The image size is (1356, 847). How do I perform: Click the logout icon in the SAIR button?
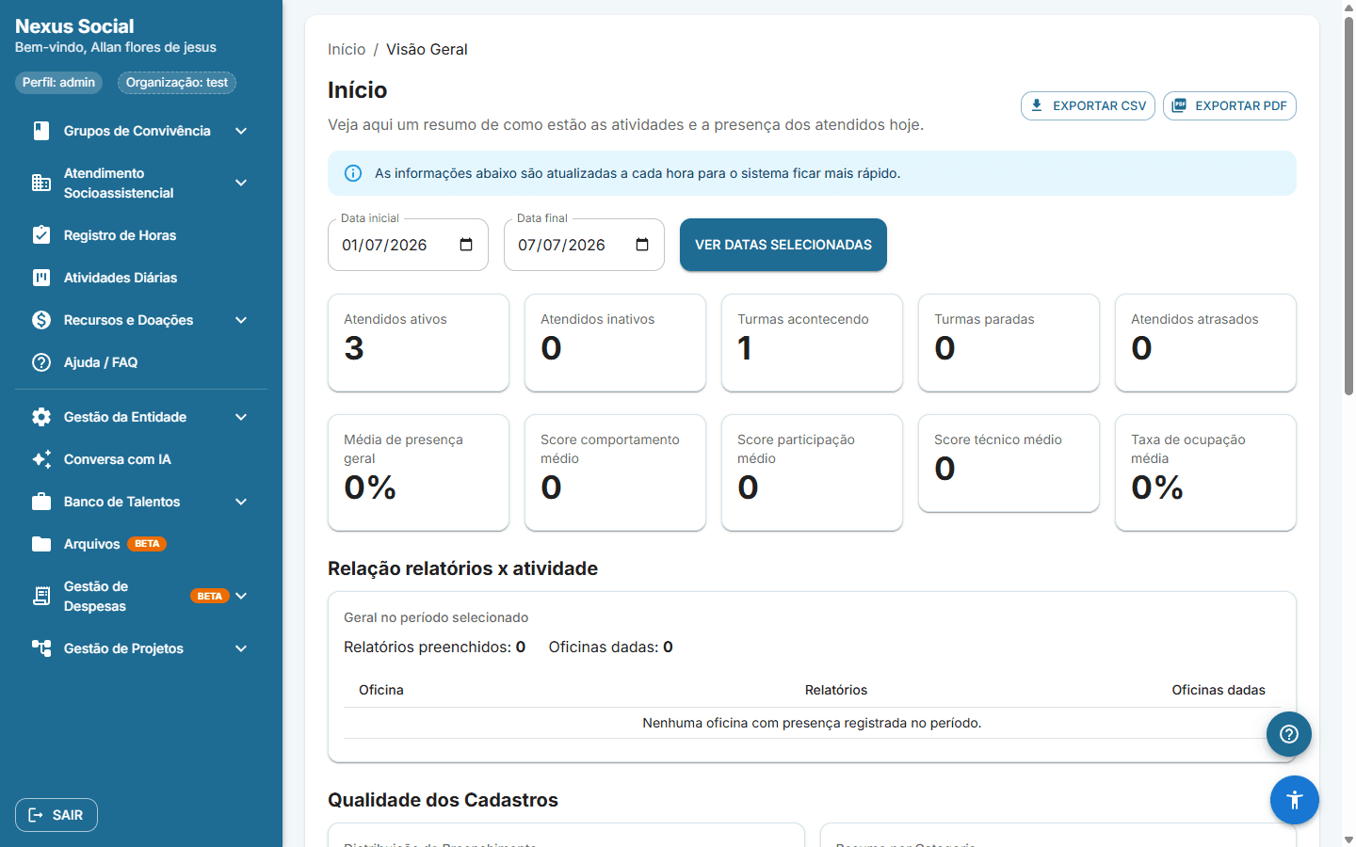tap(36, 815)
